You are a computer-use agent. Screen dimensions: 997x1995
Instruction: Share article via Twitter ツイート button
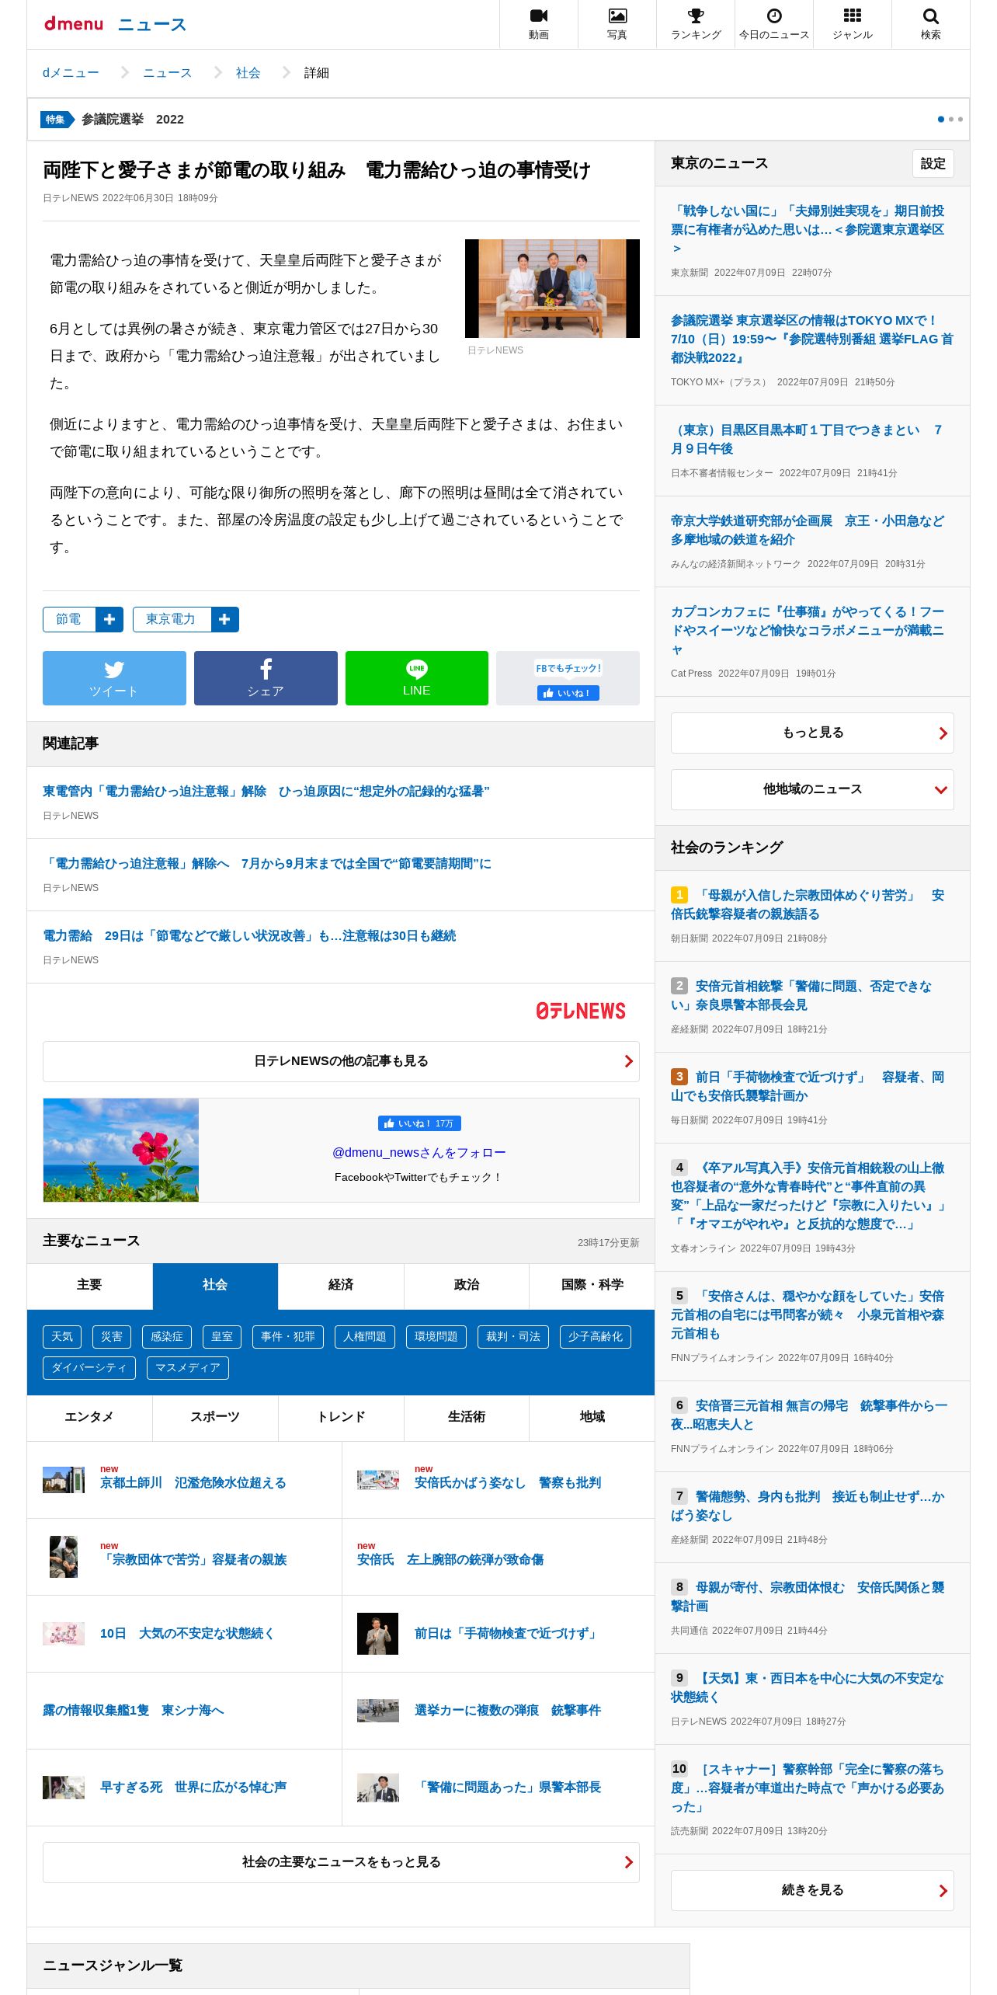coord(114,678)
